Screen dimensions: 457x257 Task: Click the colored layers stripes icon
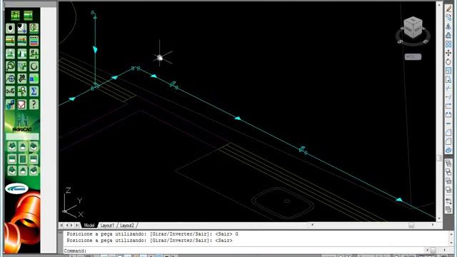click(34, 41)
